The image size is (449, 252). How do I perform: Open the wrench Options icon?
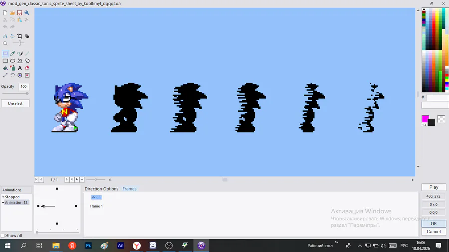pyautogui.click(x=27, y=13)
